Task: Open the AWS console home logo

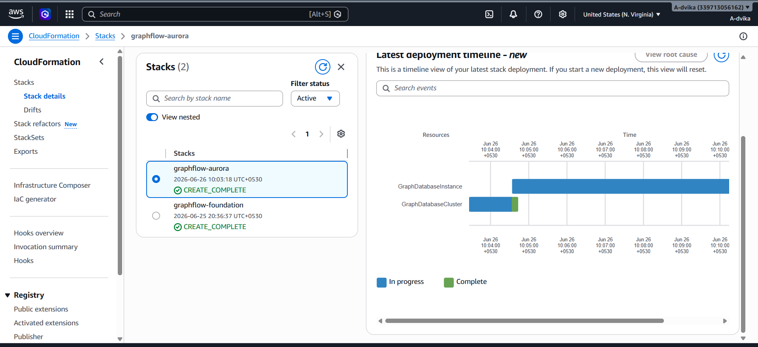Action: 16,14
